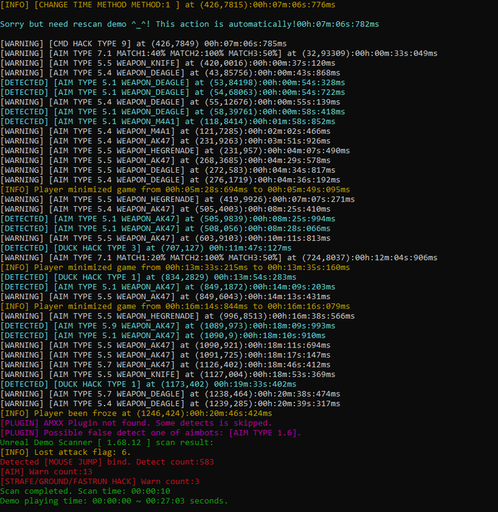
Task: Click the 'CMD HACK TYPE 9' warning line
Action: (x=143, y=44)
